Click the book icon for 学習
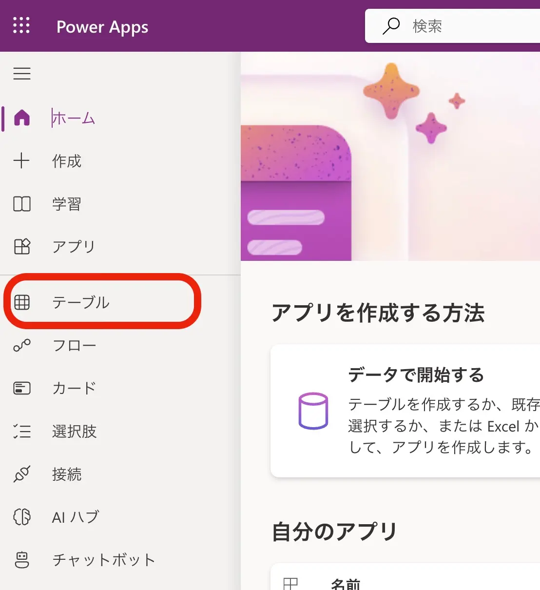Viewport: 540px width, 590px height. [x=22, y=203]
